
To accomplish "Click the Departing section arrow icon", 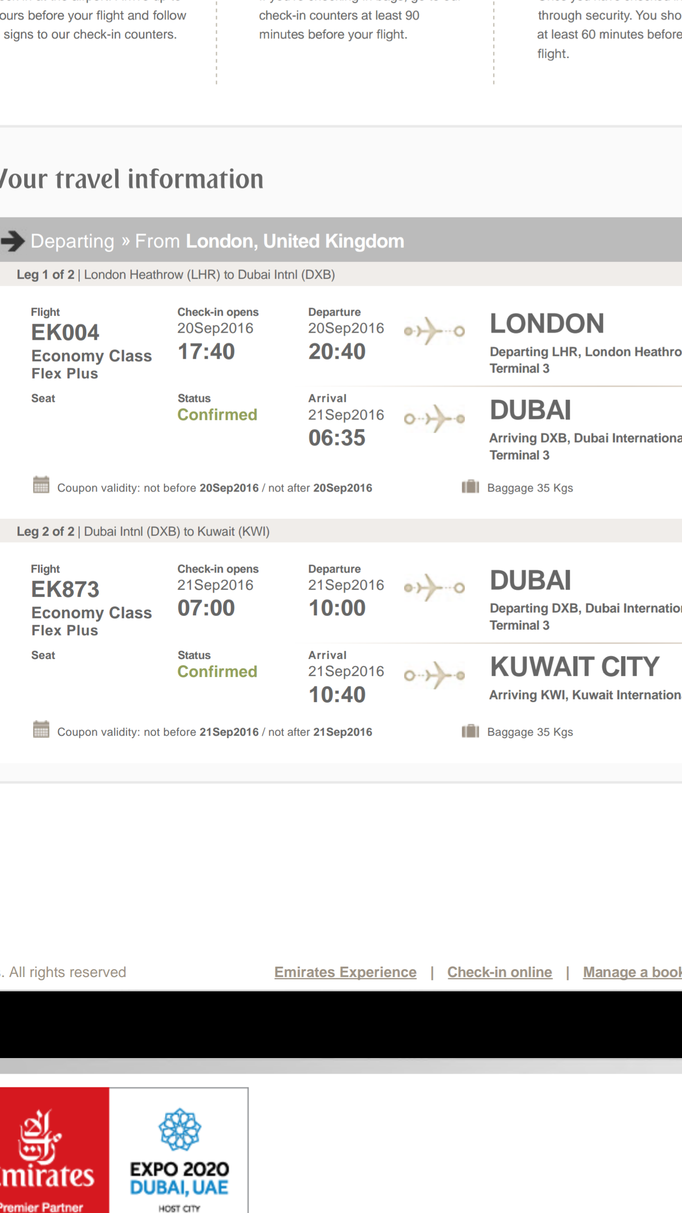I will tap(13, 241).
